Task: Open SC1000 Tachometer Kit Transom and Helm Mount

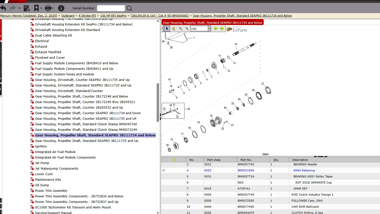Action: click(73, 207)
